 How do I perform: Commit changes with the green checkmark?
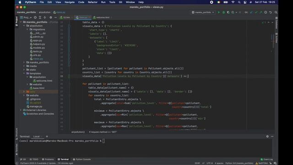(x=256, y=12)
